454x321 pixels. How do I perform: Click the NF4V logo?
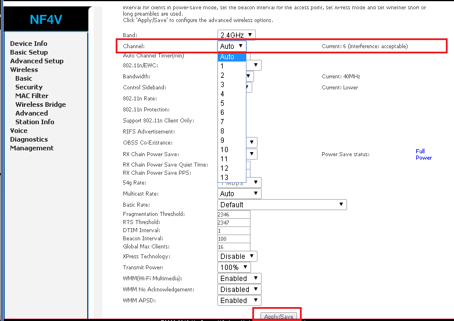(x=46, y=19)
